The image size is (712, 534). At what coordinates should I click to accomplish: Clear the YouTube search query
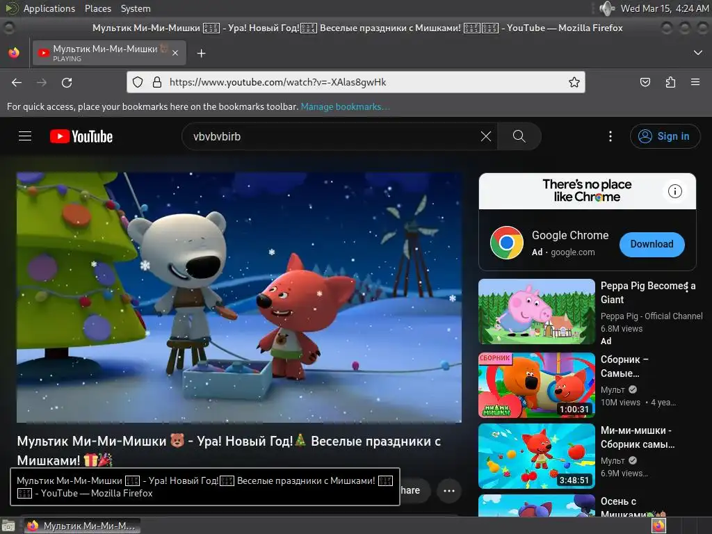click(486, 136)
